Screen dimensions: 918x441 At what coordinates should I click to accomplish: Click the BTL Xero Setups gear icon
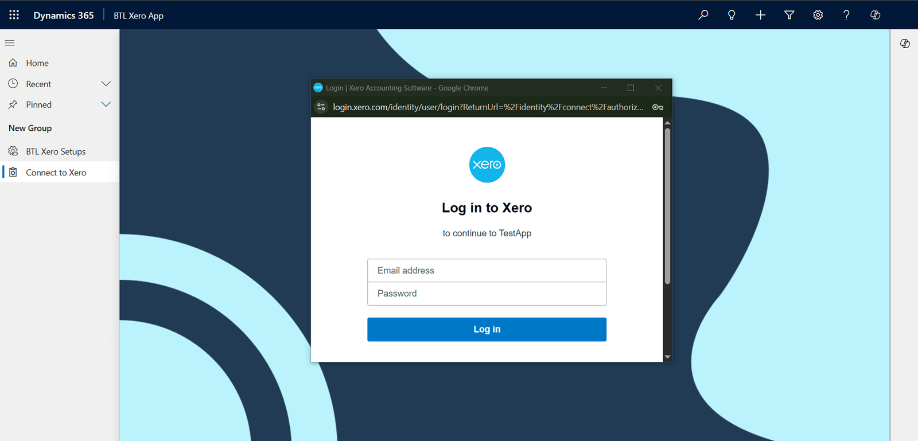pyautogui.click(x=13, y=151)
